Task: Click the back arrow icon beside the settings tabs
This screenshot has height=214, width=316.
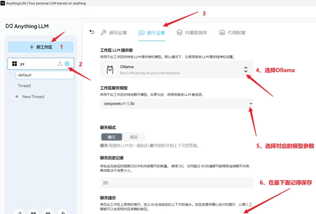Action: (92, 32)
